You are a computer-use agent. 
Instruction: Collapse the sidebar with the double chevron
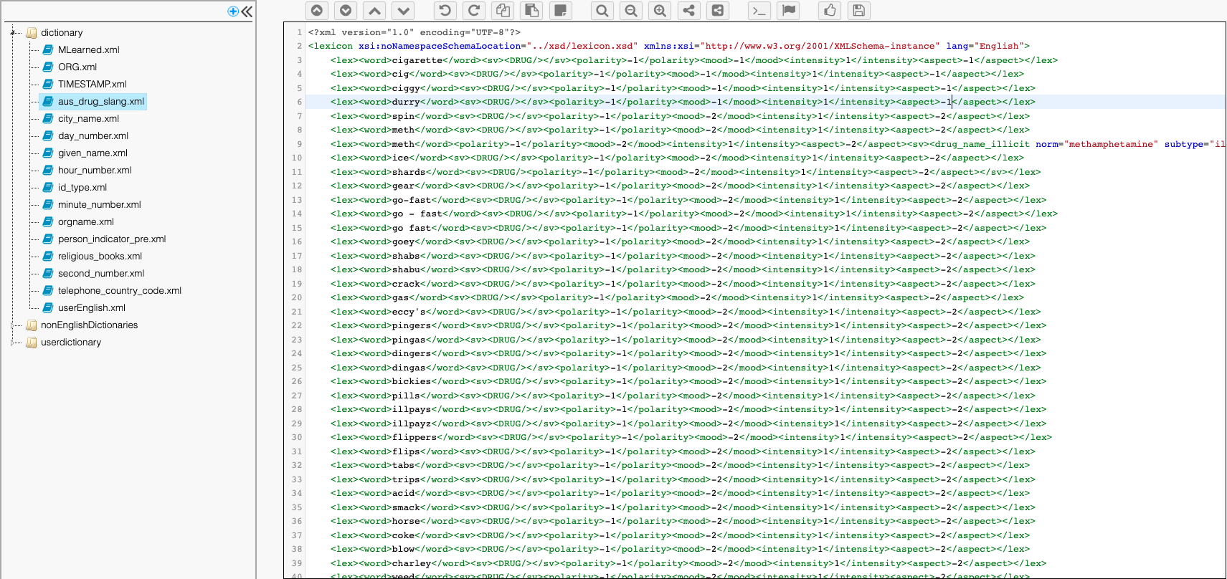click(x=247, y=11)
